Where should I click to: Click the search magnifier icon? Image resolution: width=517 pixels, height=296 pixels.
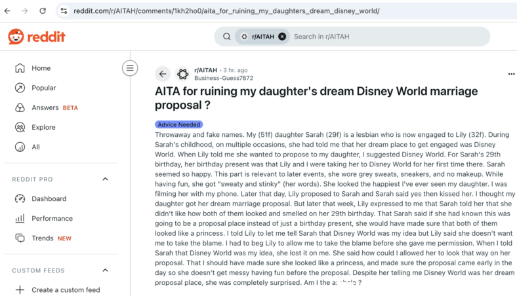coord(226,37)
